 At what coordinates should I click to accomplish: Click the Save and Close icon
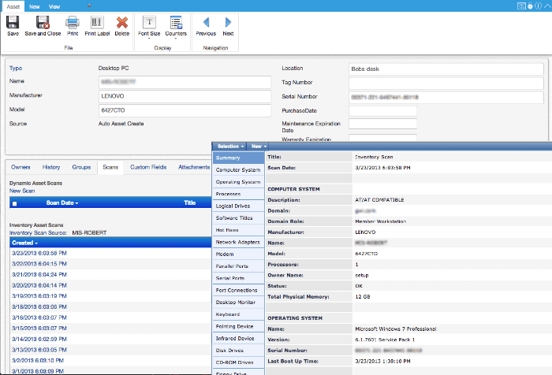pyautogui.click(x=43, y=23)
